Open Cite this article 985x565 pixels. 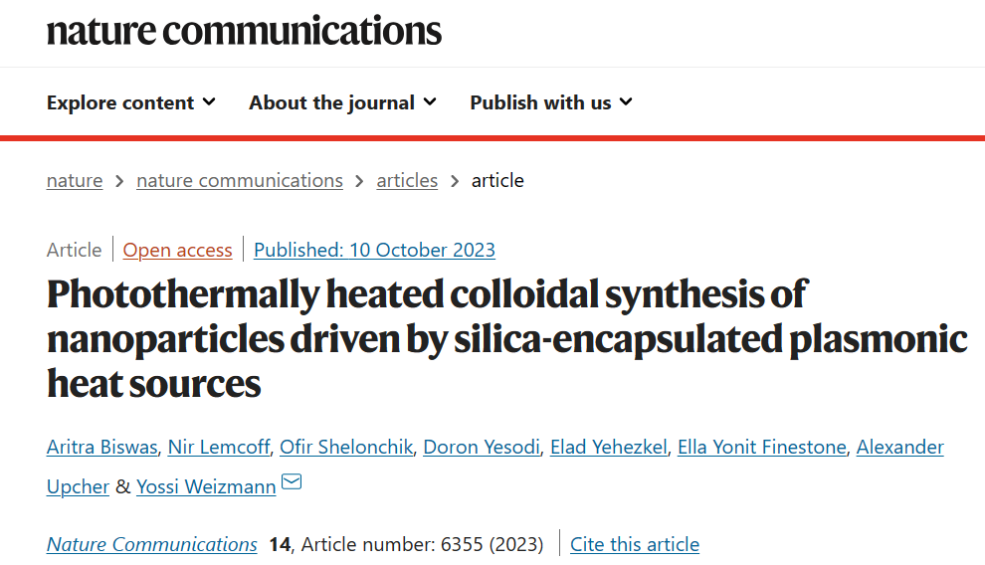click(635, 544)
